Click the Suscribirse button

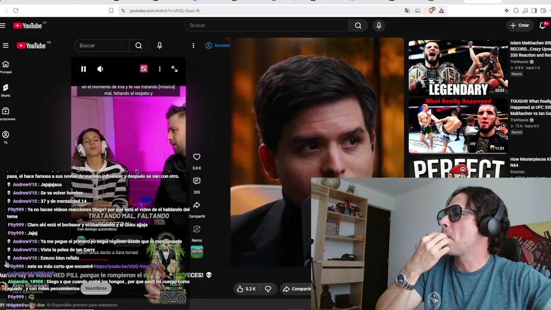pos(96,288)
